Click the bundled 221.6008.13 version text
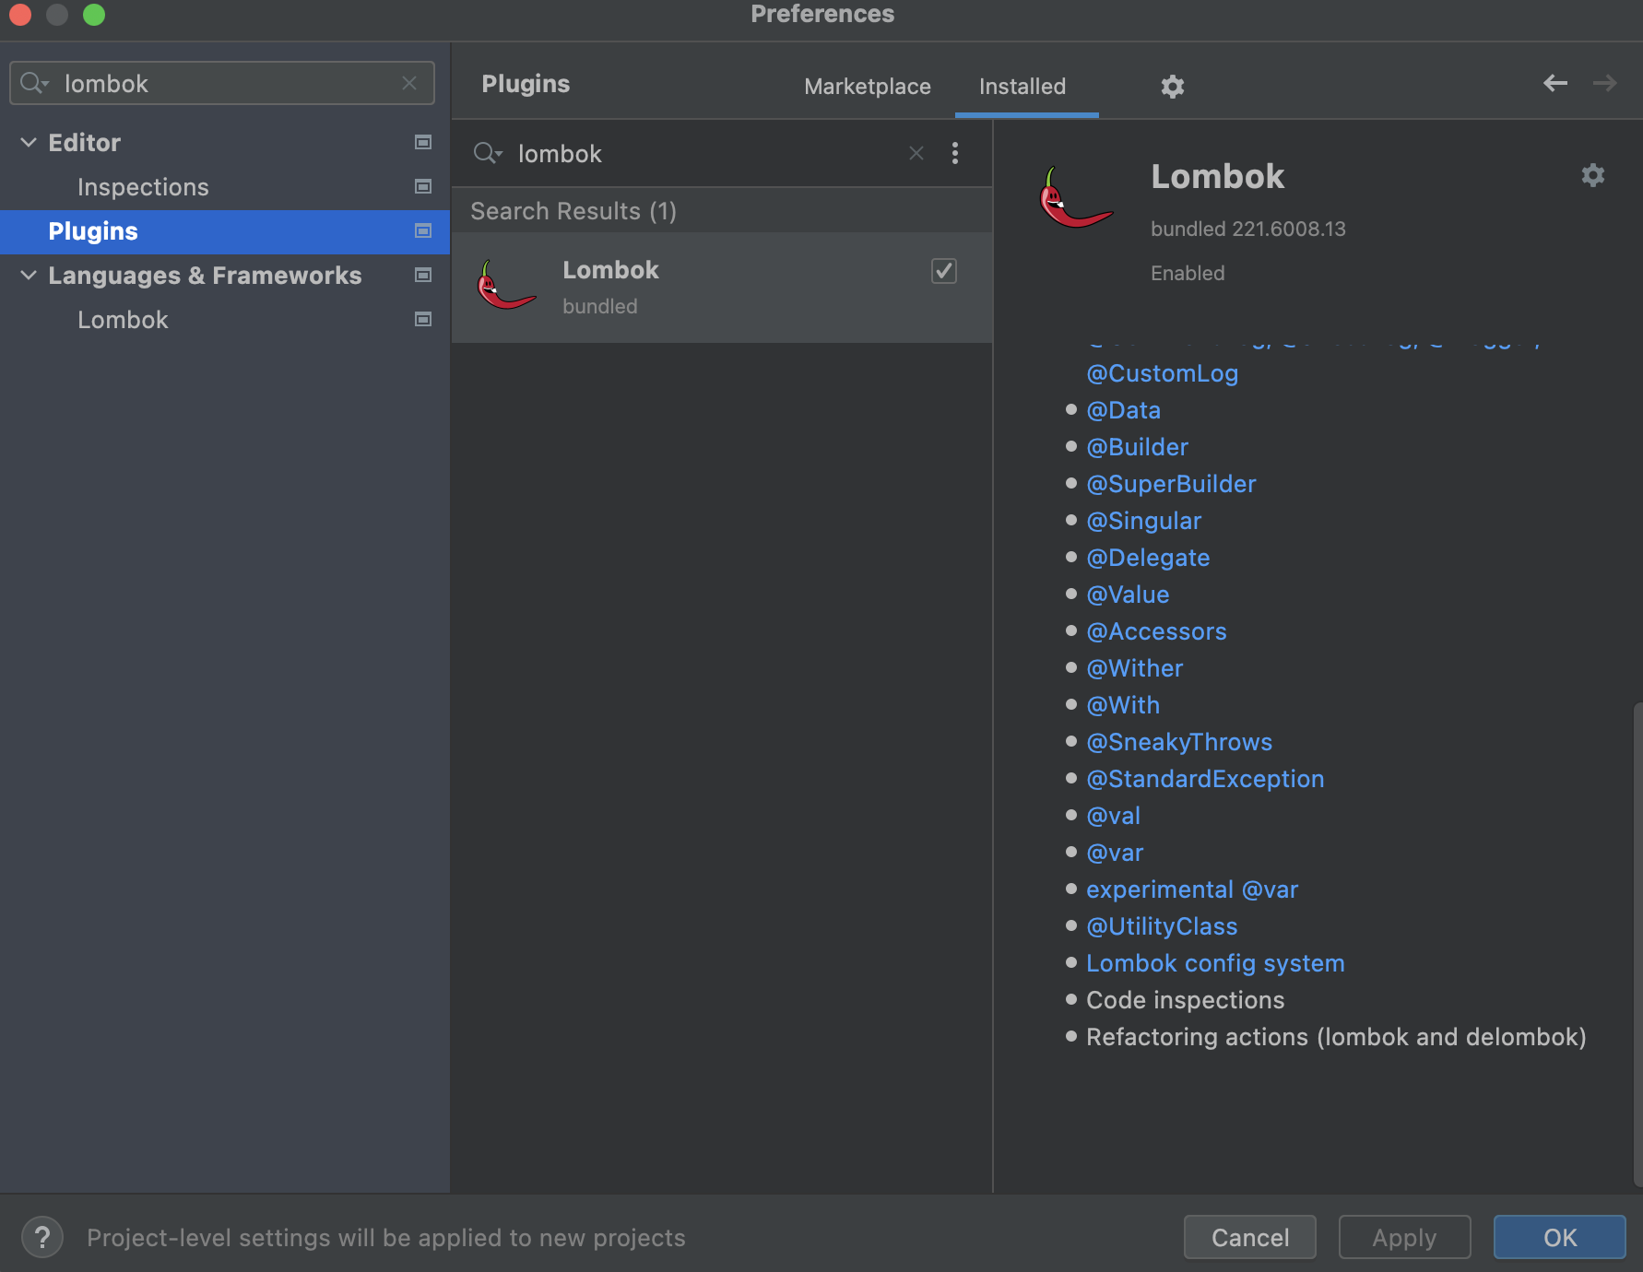Viewport: 1643px width, 1272px height. (1248, 229)
